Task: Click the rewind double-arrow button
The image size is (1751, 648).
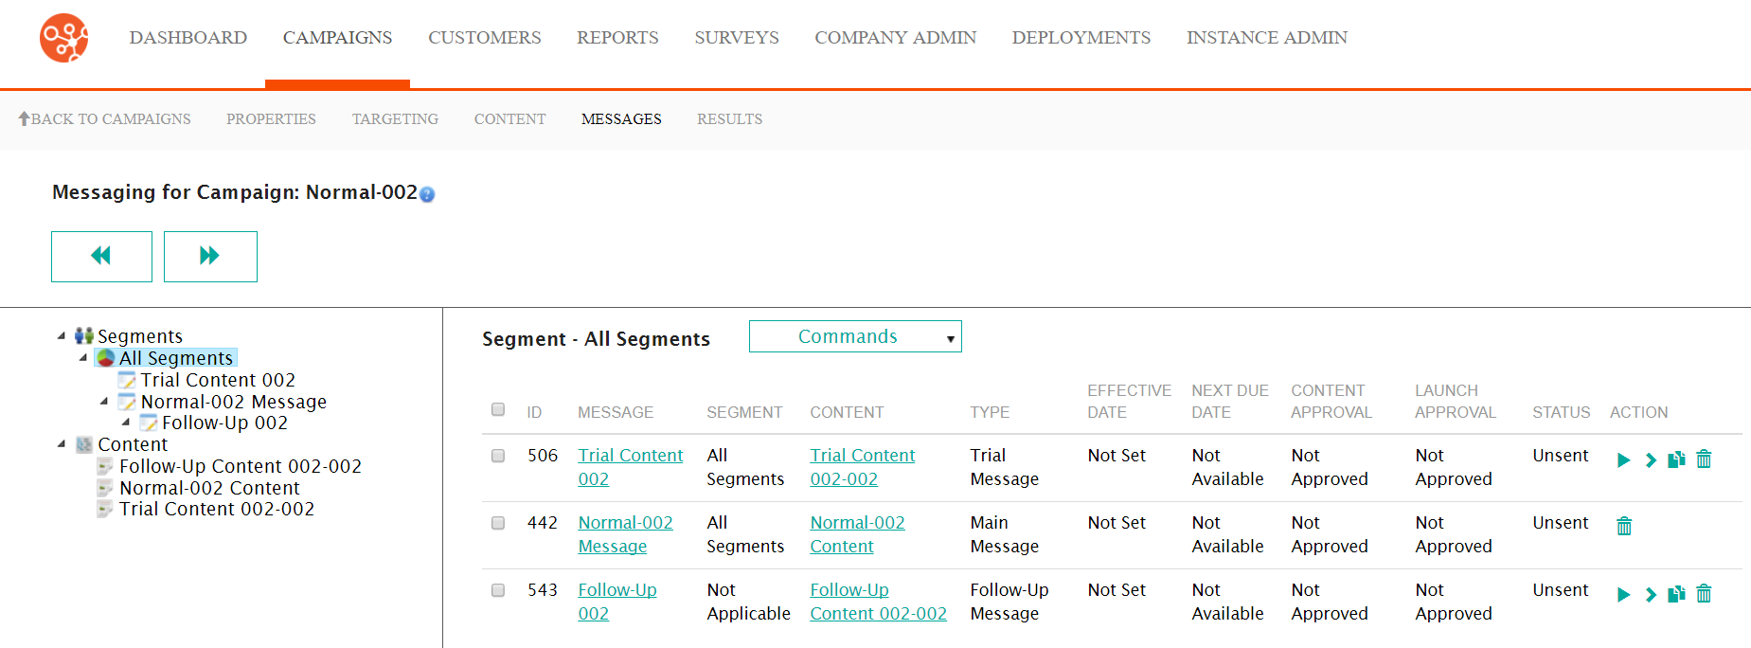Action: [101, 257]
